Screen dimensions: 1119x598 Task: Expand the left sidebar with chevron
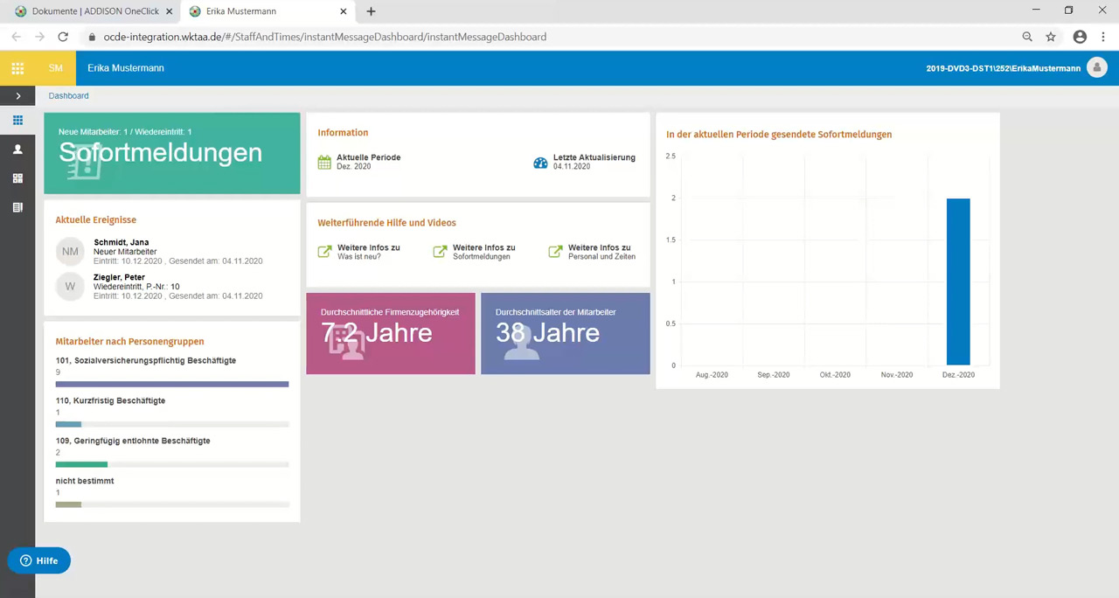(17, 95)
